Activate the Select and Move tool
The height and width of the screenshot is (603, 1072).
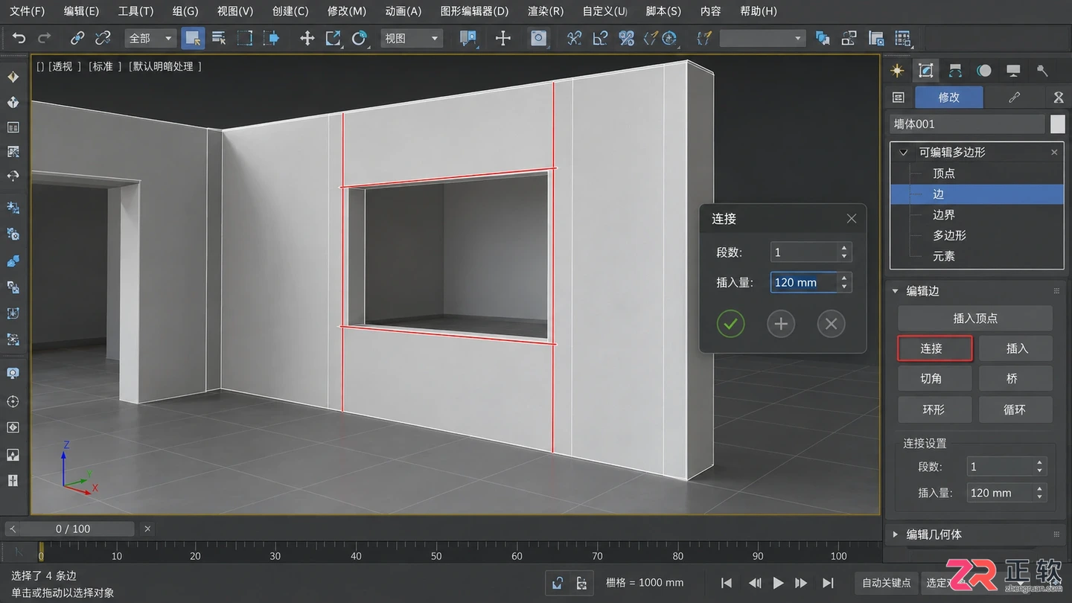pos(307,38)
